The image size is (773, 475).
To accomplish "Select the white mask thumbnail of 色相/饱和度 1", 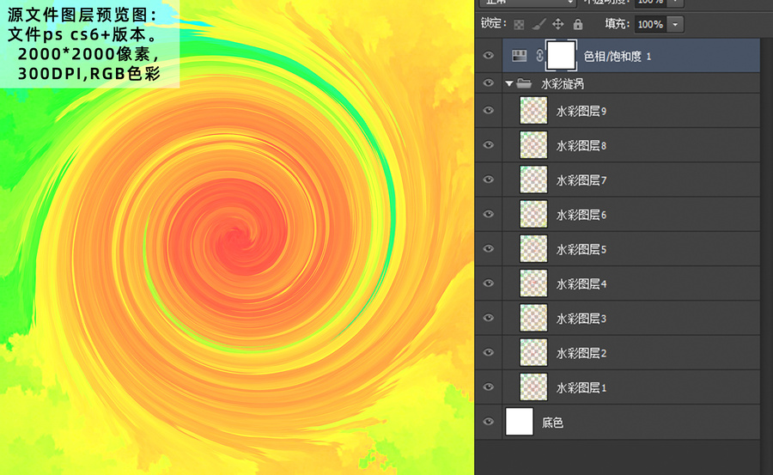I will (x=561, y=56).
